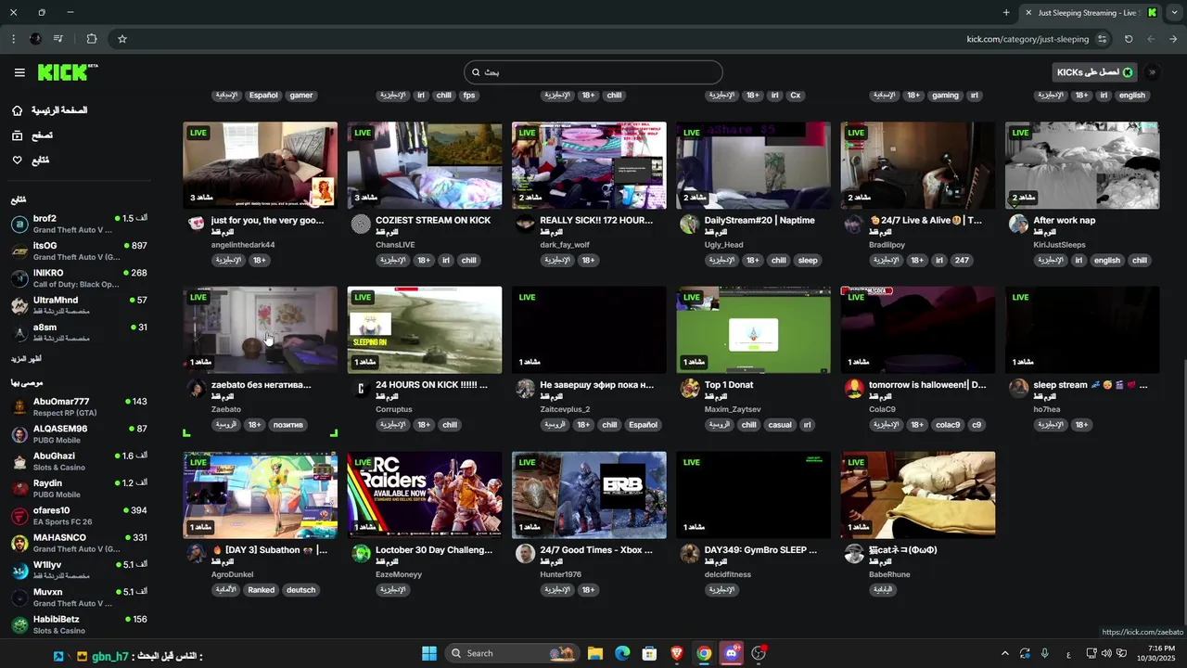Open the After work nap stream thumbnail
Screen dimensions: 1187x668
[1082, 165]
